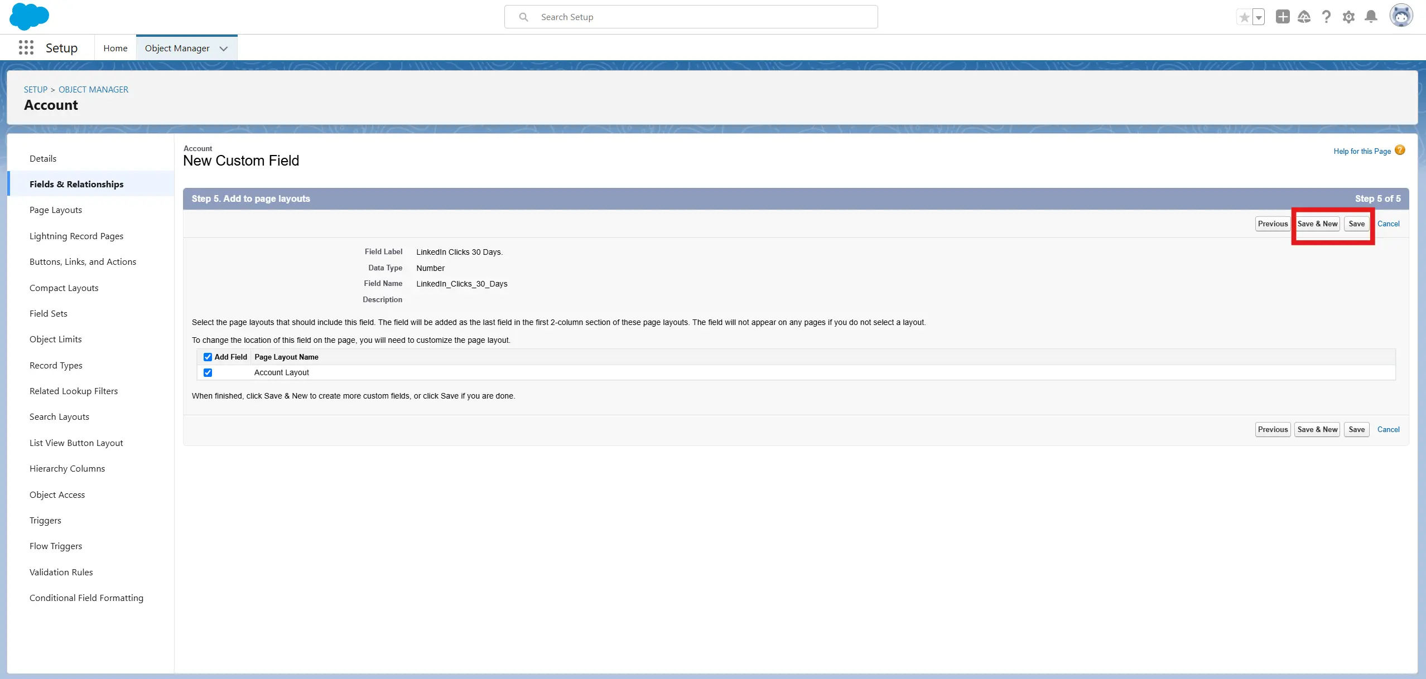Click the bottom Save & New button

point(1317,429)
